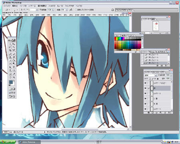180x144 pixels.
Task: Select the Eyedropper tool
Action: point(14,74)
